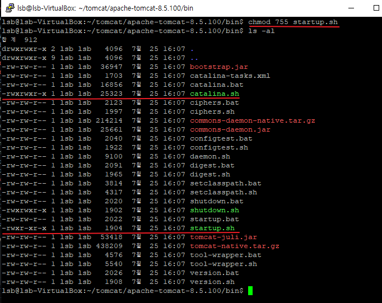Image resolution: width=382 pixels, height=303 pixels.
Task: Click the file size 25323 of catalina.sh
Action: click(x=111, y=94)
